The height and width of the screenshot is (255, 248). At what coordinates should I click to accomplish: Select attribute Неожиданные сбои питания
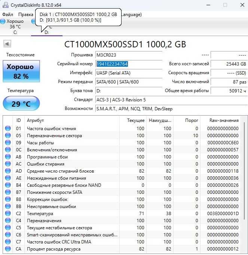pyautogui.click(x=56, y=178)
